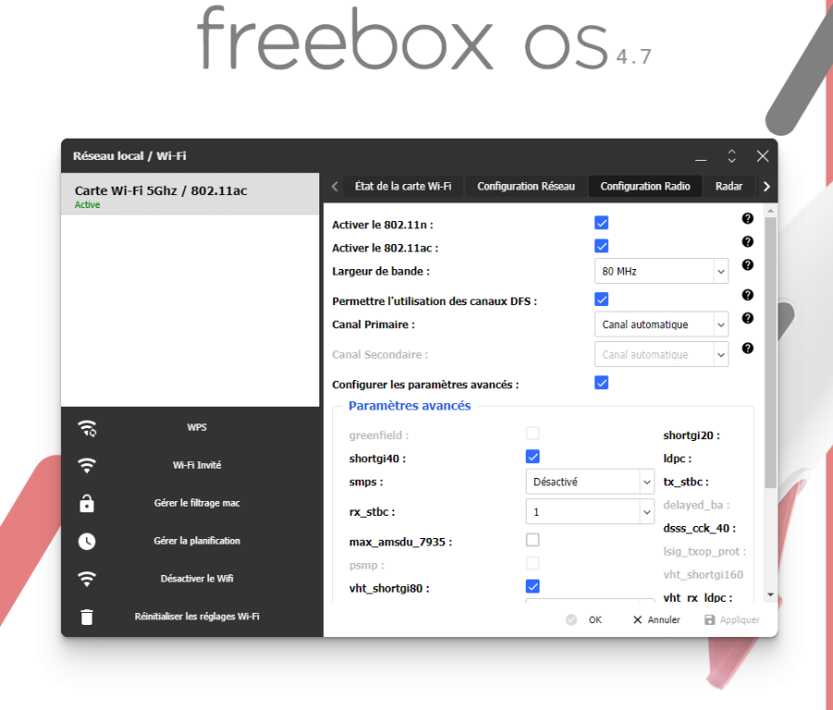Click the psmp checkbox

(533, 563)
